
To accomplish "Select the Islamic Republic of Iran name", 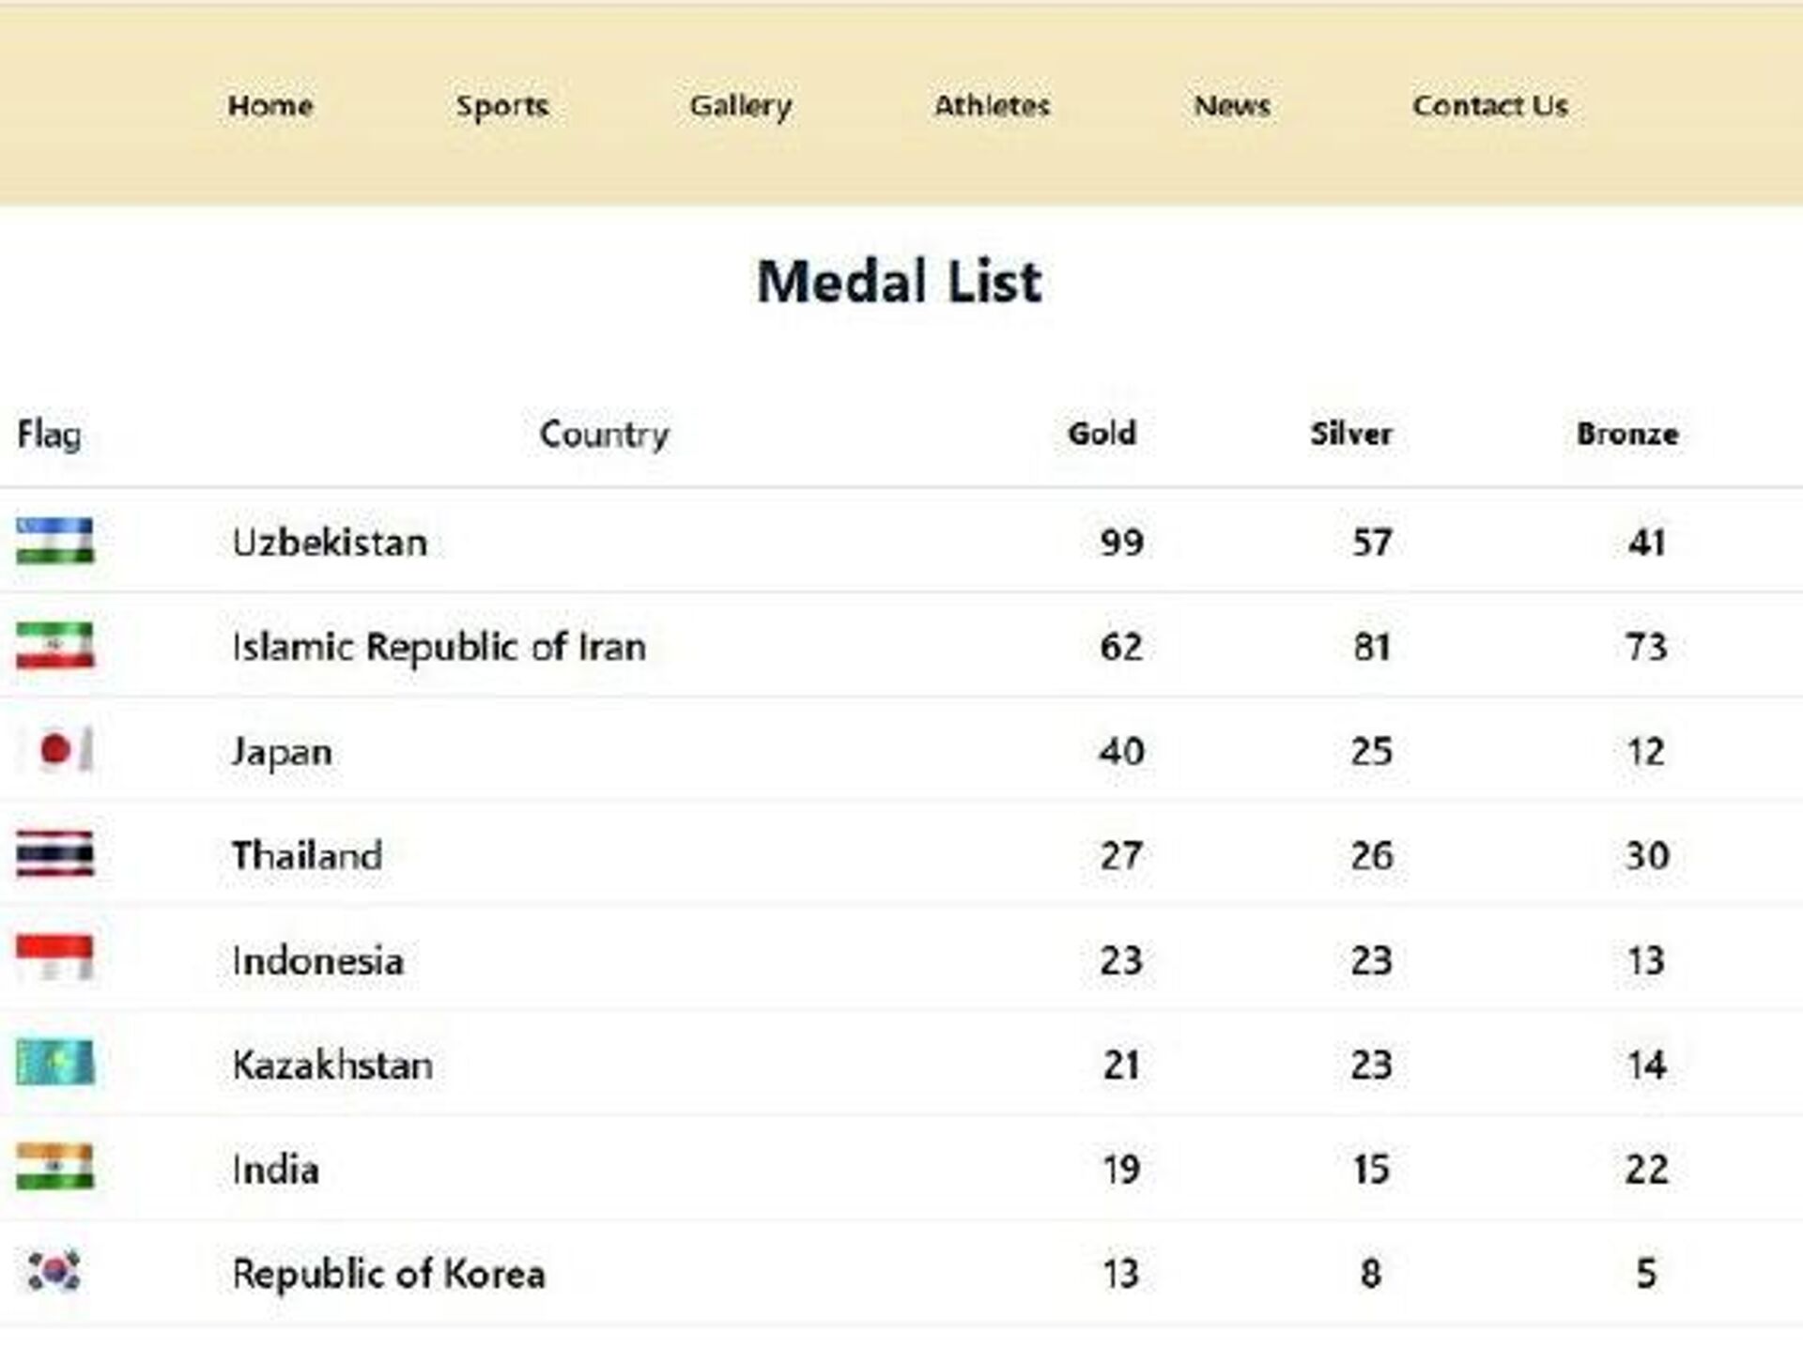I will 439,647.
